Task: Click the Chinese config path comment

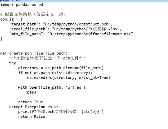Action: [x=33, y=14]
